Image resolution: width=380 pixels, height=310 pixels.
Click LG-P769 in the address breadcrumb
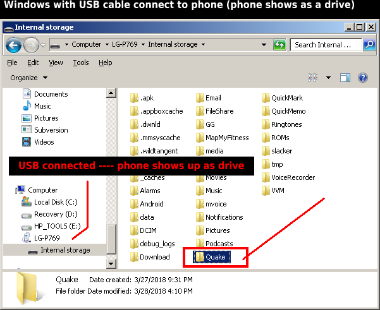(126, 45)
